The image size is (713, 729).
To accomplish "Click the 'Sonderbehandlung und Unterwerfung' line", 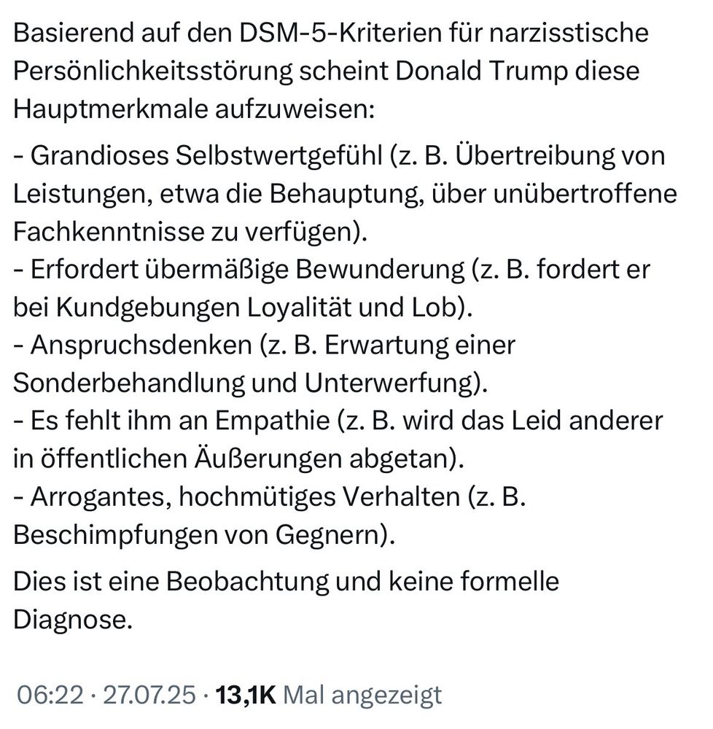I will coord(249,383).
